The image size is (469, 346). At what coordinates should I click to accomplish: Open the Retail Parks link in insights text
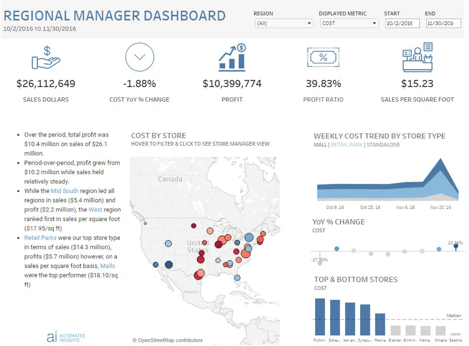click(40, 238)
